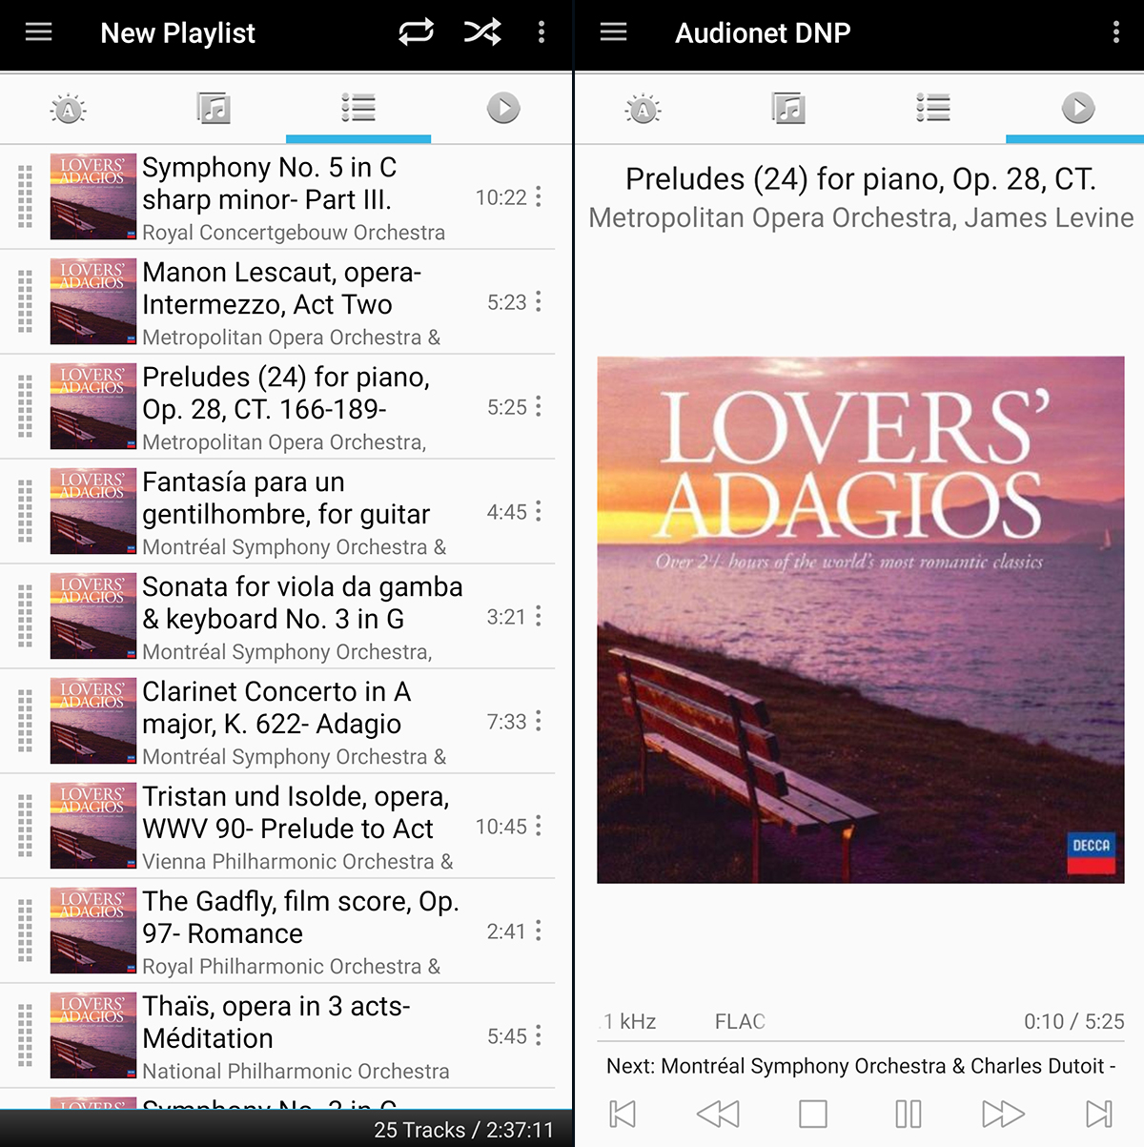Viewport: 1144px width, 1147px height.
Task: Fast-forward the current track
Action: (1004, 1114)
